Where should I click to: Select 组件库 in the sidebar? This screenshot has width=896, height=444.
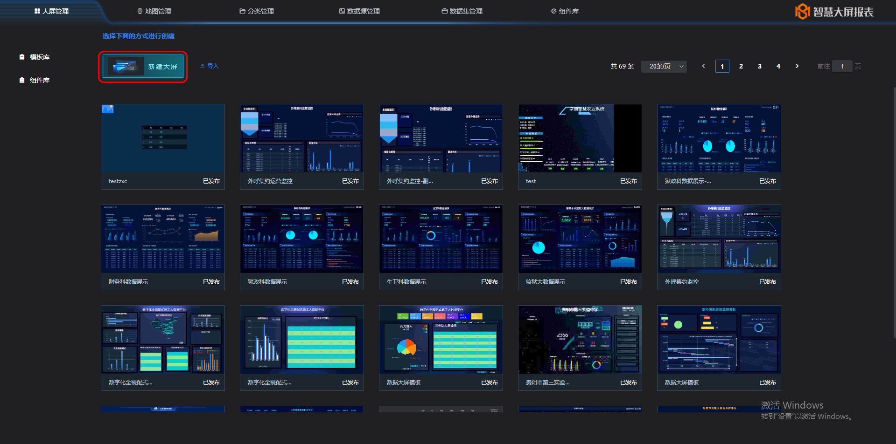(x=35, y=80)
